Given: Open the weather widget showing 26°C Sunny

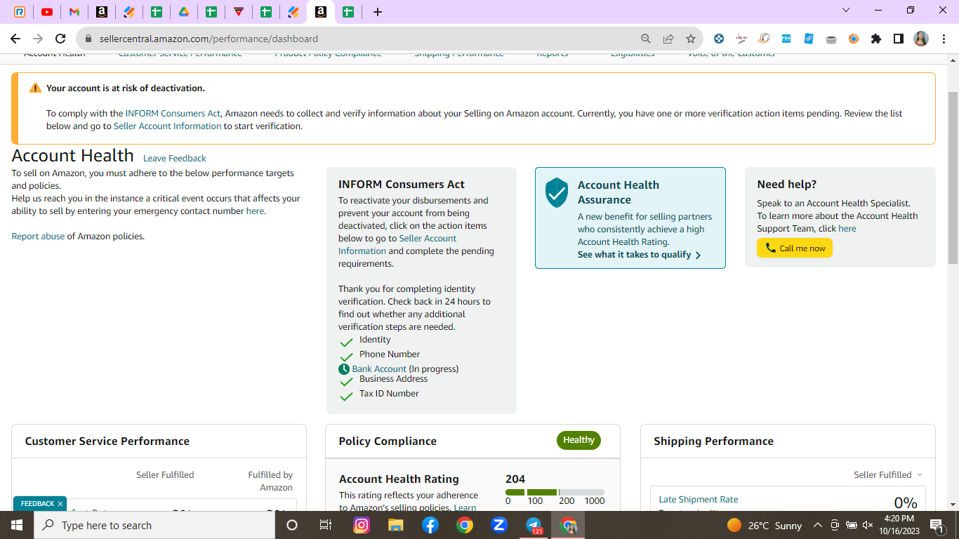Looking at the screenshot, I should 765,525.
